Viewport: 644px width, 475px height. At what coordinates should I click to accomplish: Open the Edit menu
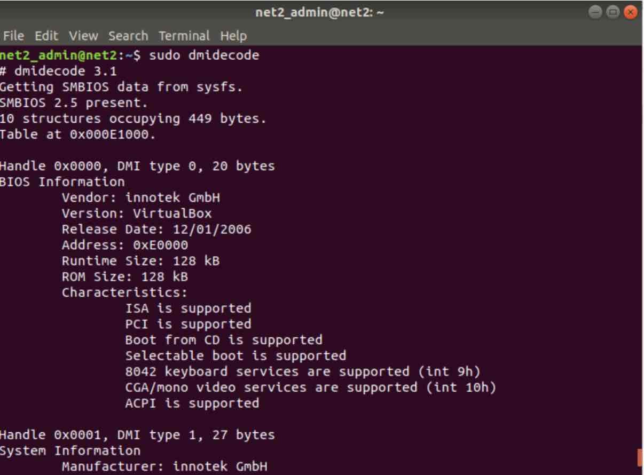point(46,36)
